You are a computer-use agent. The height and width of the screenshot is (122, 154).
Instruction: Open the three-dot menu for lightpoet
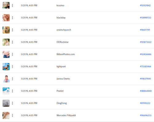pyautogui.click(x=12, y=67)
